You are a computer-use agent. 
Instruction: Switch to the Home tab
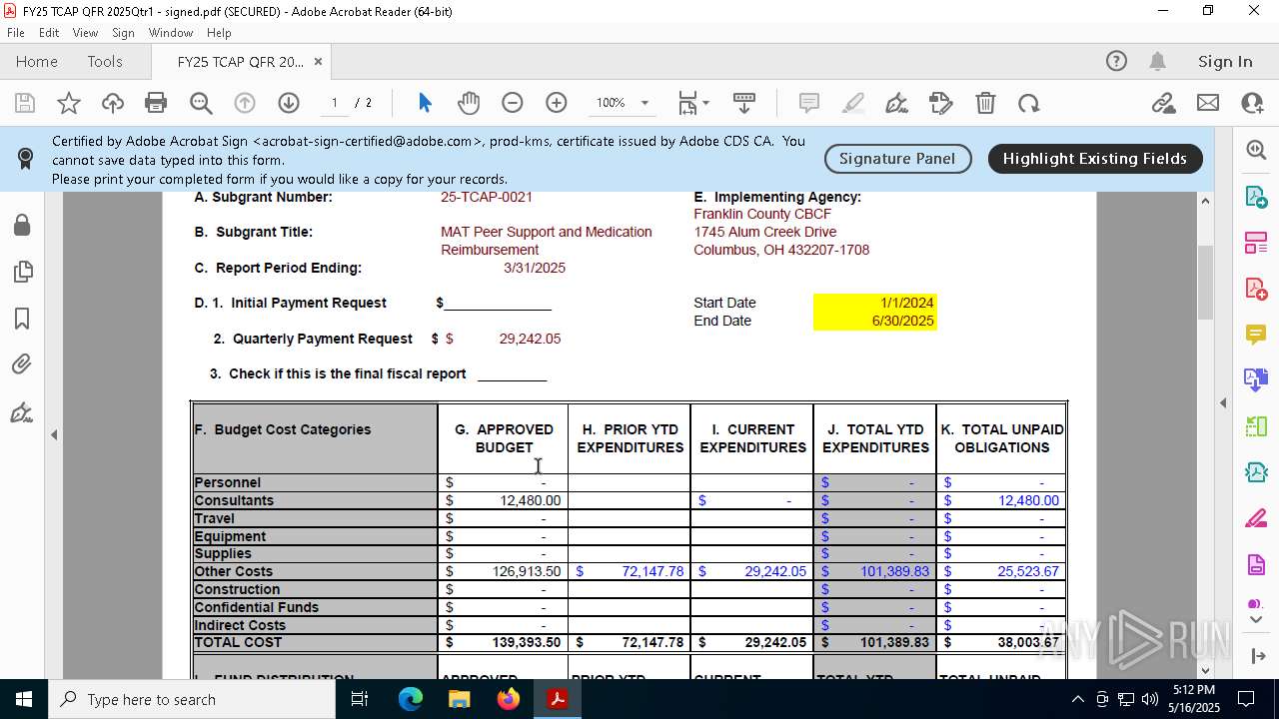click(x=37, y=62)
